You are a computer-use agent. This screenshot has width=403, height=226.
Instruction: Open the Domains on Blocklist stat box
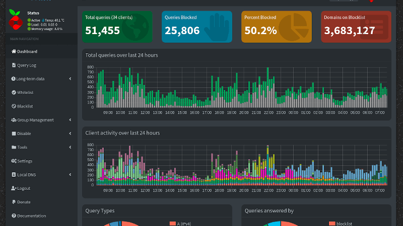pos(356,26)
